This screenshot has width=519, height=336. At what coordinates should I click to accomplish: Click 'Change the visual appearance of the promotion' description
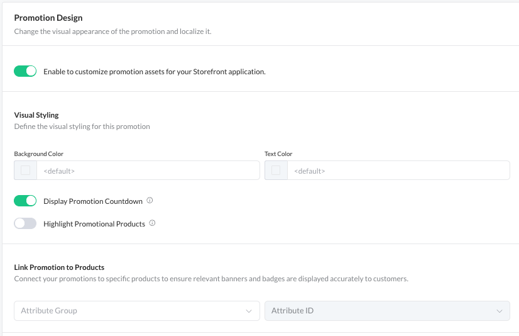pos(112,31)
